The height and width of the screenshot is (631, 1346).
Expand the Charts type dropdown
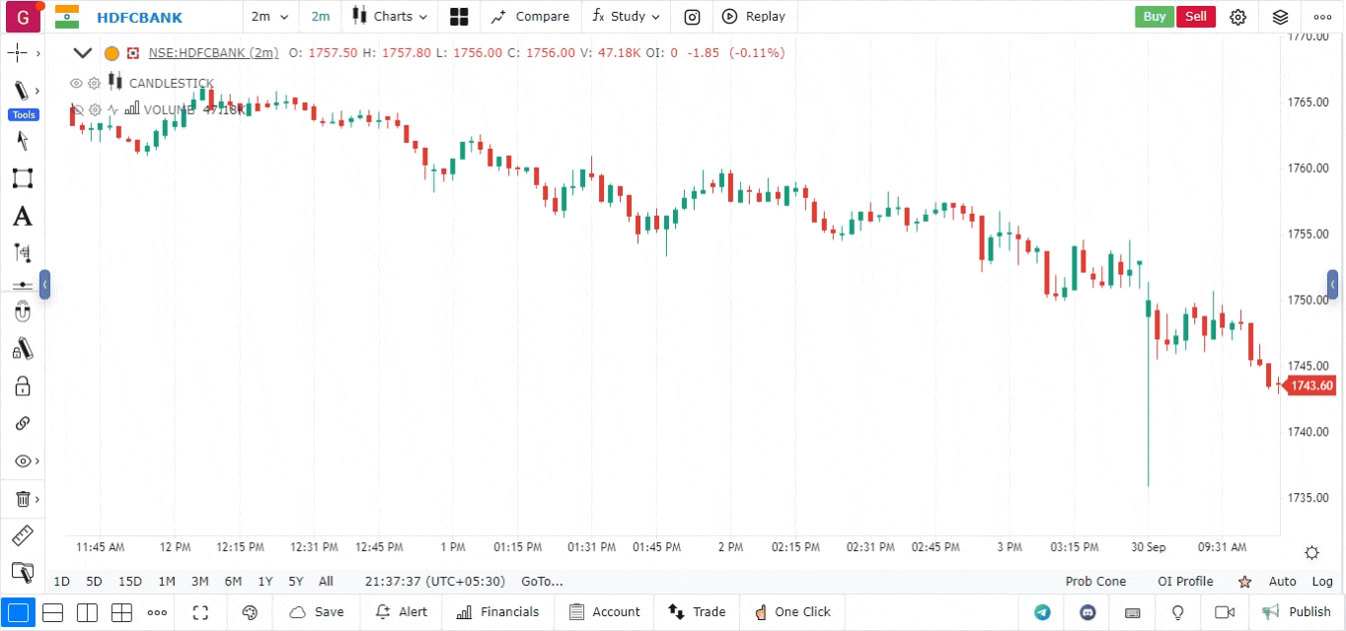pyautogui.click(x=391, y=17)
